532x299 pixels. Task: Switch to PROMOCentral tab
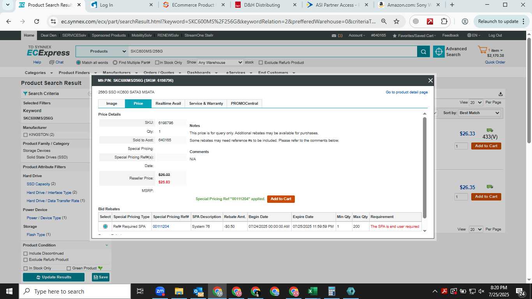click(245, 104)
